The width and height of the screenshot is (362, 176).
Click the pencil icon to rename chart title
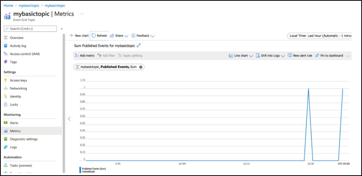(x=138, y=46)
